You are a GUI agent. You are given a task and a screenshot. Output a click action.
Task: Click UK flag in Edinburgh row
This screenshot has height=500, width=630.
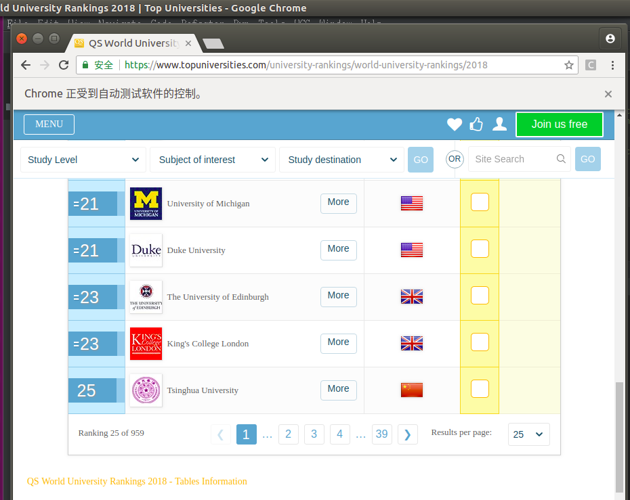tap(412, 296)
